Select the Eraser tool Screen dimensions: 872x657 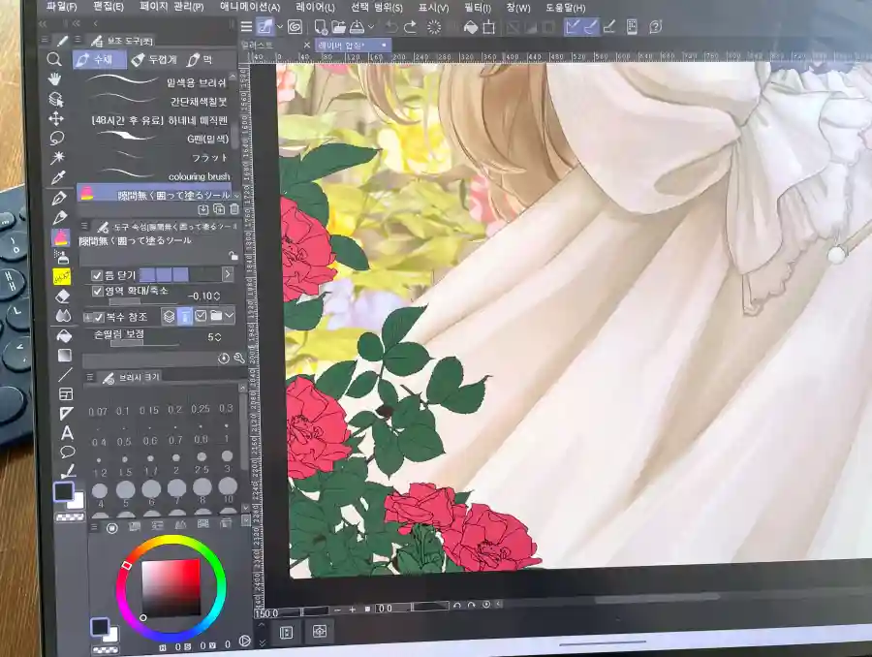click(x=62, y=297)
